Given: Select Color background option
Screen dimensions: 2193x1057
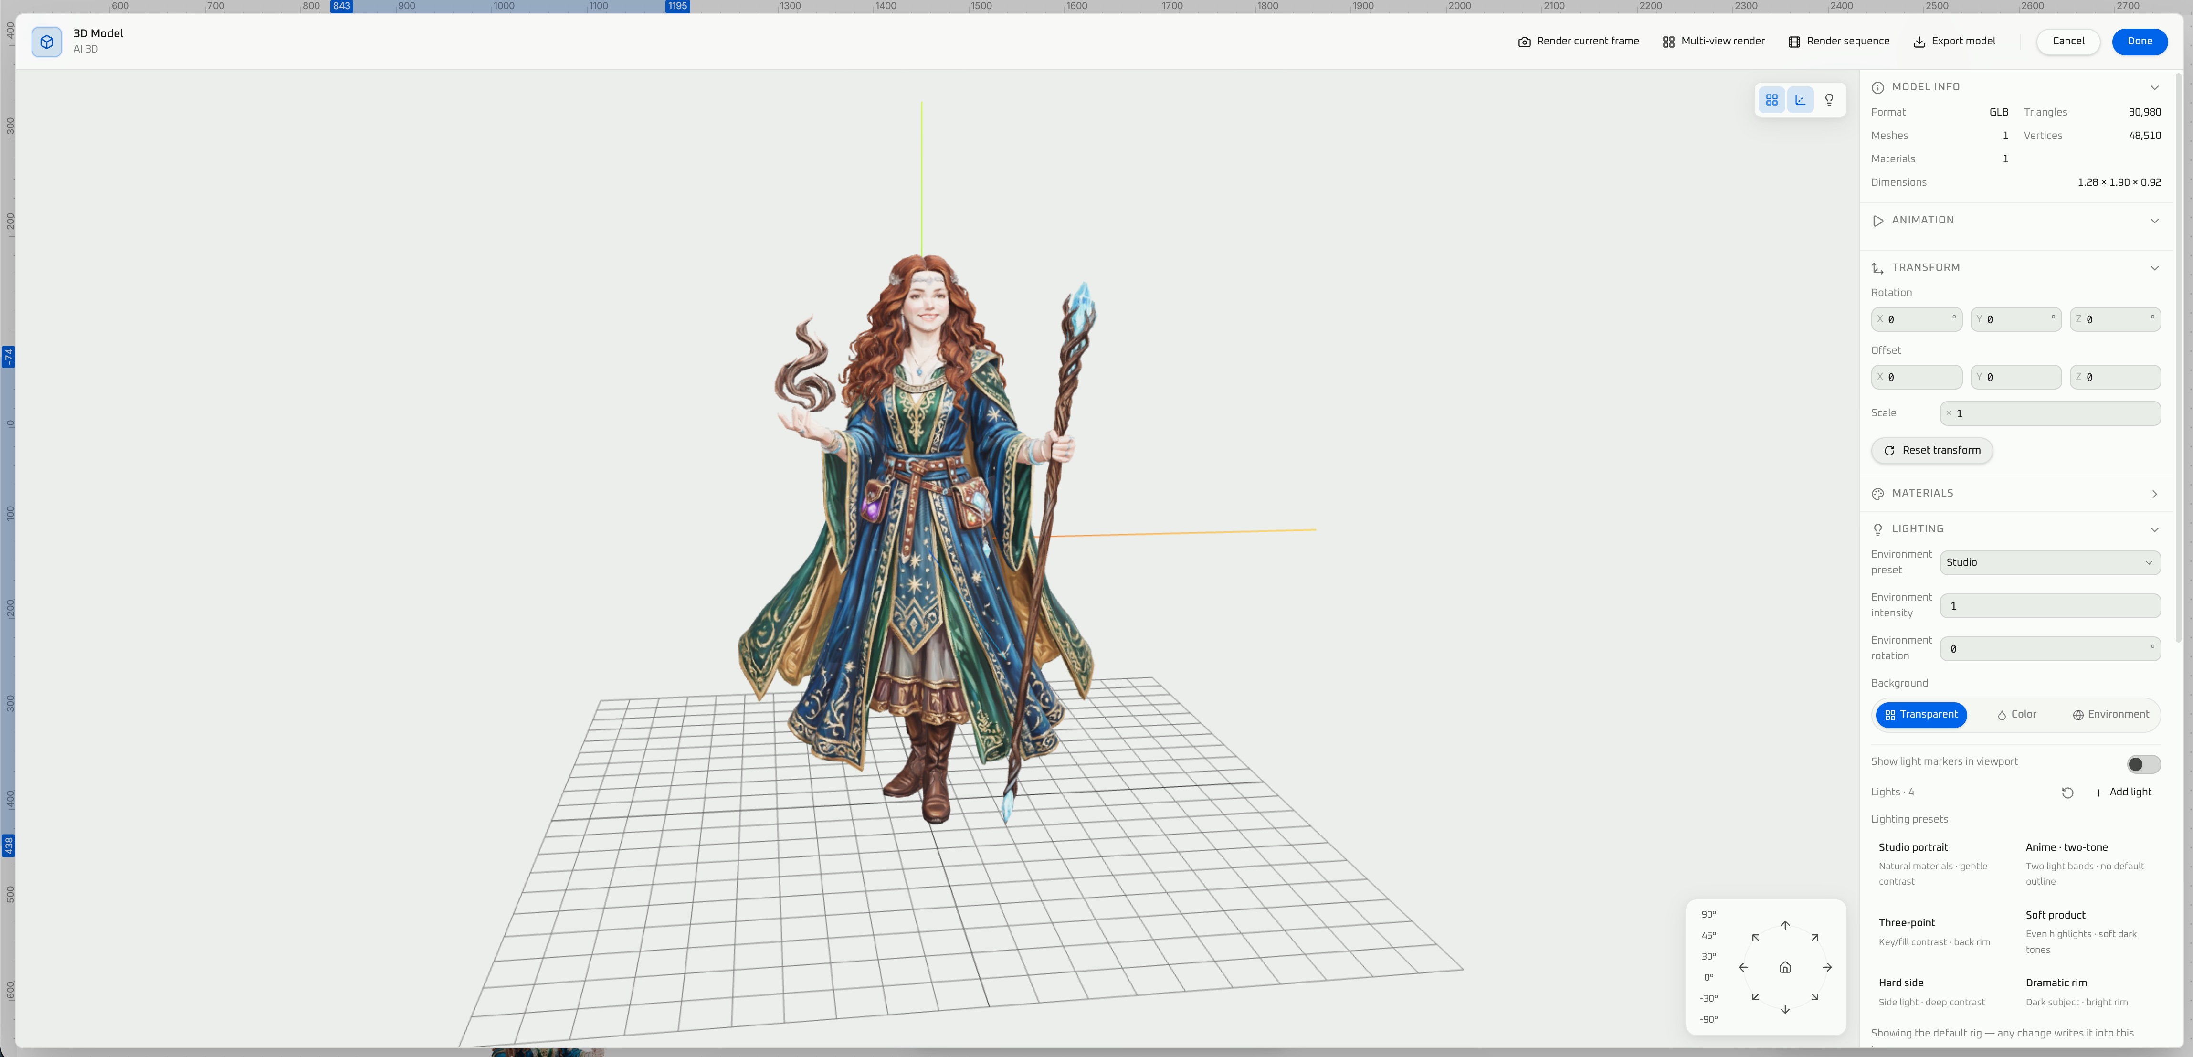Looking at the screenshot, I should point(2016,715).
